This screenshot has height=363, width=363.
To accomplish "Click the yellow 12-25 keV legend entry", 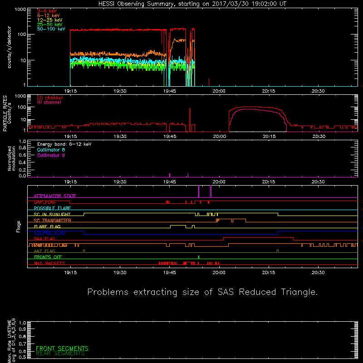I will coord(50,20).
